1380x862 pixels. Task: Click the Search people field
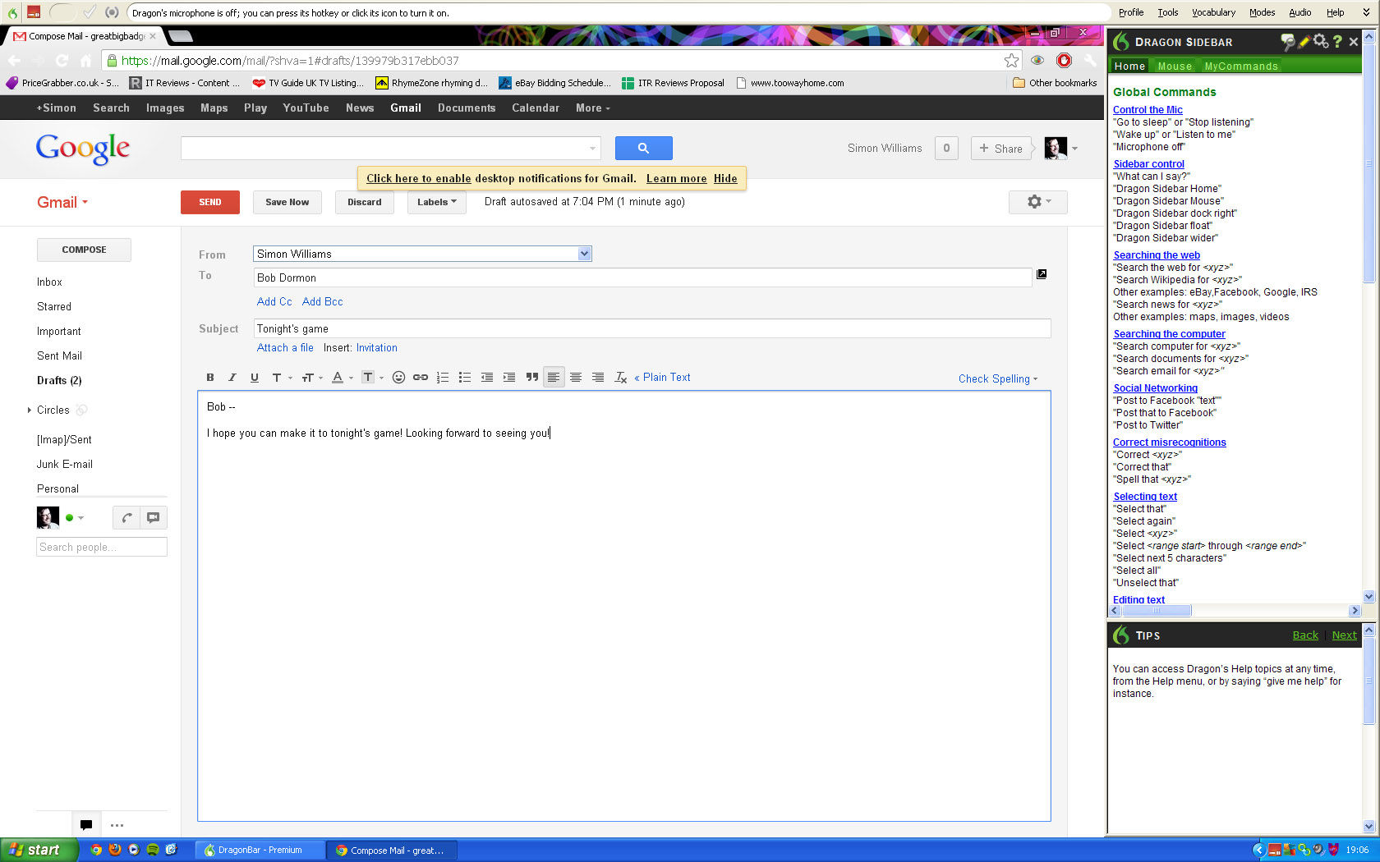[x=102, y=547]
